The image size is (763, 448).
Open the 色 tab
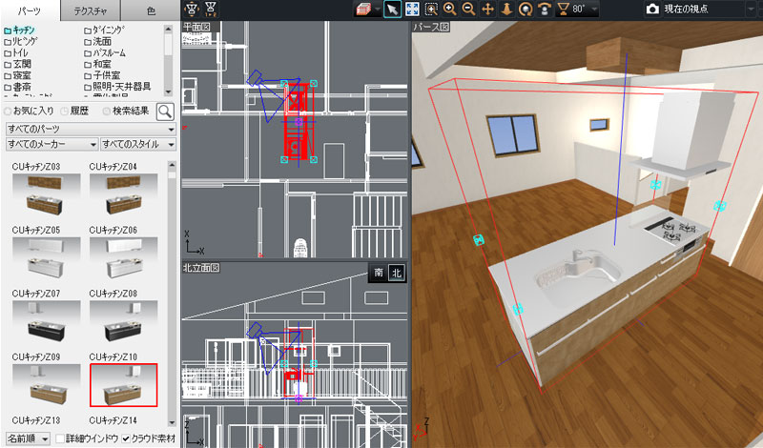152,10
